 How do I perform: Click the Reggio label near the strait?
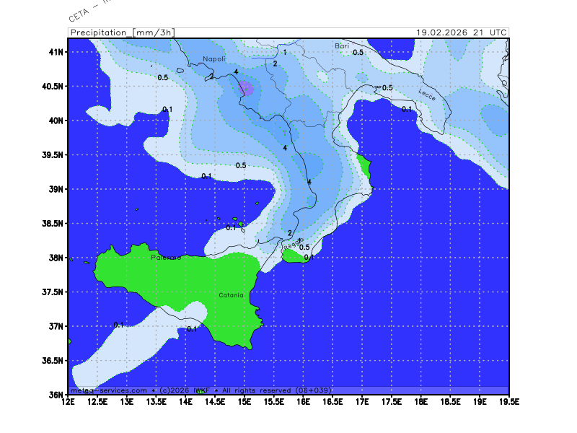click(292, 246)
